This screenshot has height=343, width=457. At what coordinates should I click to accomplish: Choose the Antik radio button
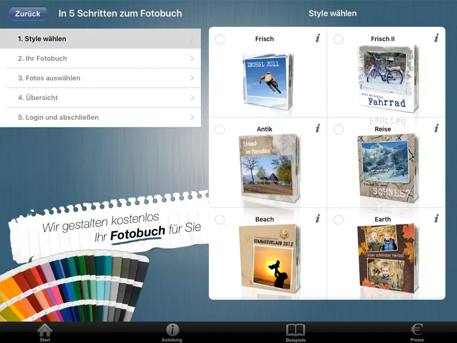coord(220,129)
